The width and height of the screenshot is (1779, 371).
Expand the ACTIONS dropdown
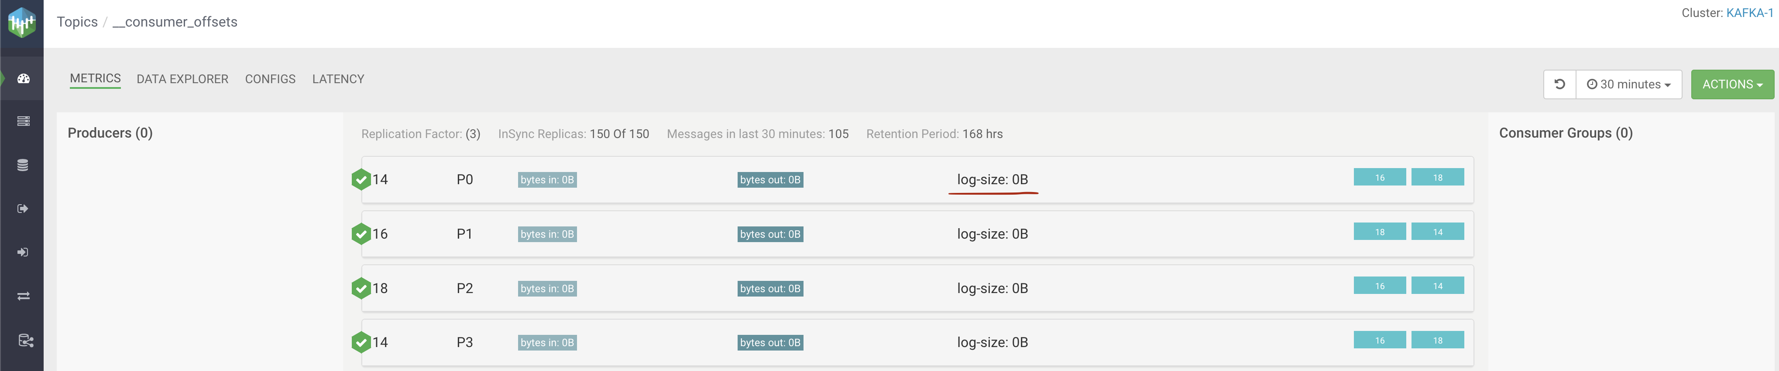(1731, 84)
